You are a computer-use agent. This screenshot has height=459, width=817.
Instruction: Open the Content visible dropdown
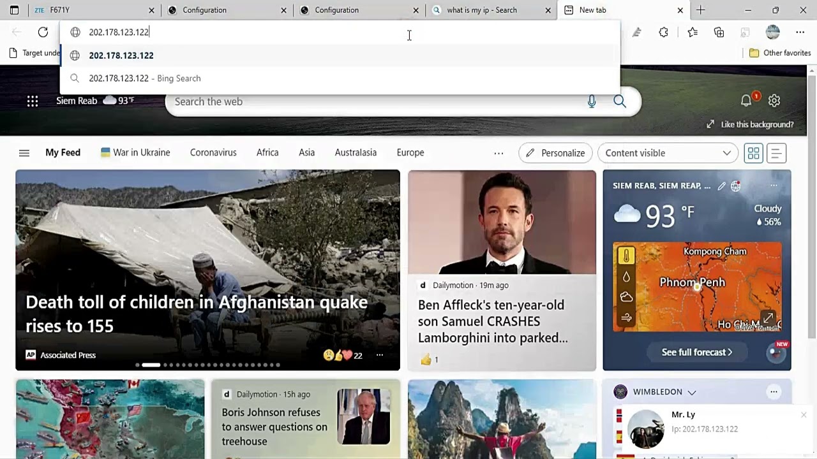(x=668, y=153)
